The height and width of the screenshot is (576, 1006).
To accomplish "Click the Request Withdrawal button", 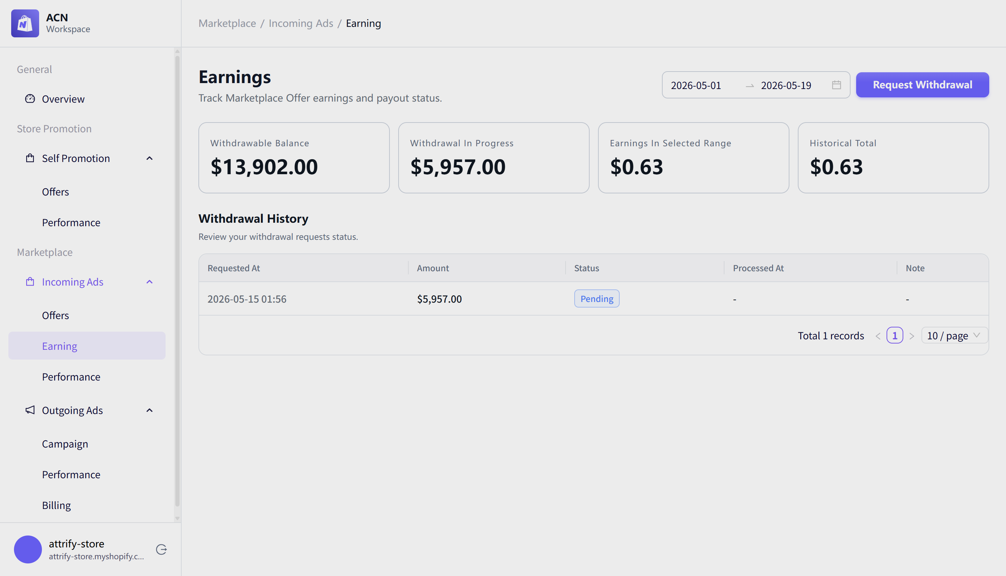I will (x=923, y=85).
